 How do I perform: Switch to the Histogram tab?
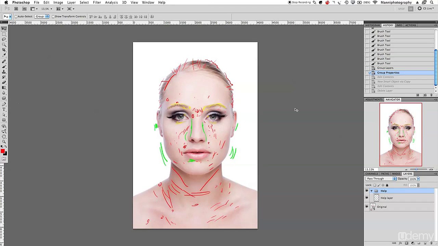pos(372,25)
